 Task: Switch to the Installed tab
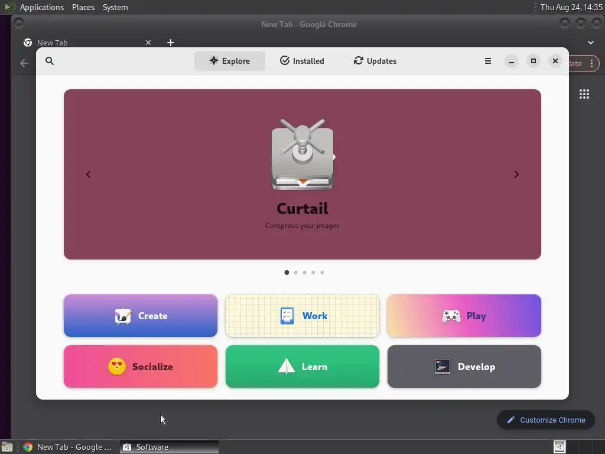point(302,61)
